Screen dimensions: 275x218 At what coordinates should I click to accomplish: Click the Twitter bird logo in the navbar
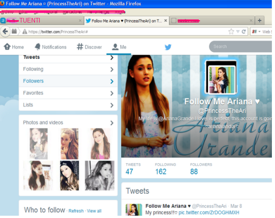[x=168, y=47]
